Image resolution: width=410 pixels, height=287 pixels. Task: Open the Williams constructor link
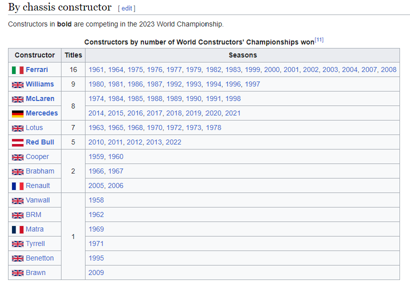click(39, 84)
